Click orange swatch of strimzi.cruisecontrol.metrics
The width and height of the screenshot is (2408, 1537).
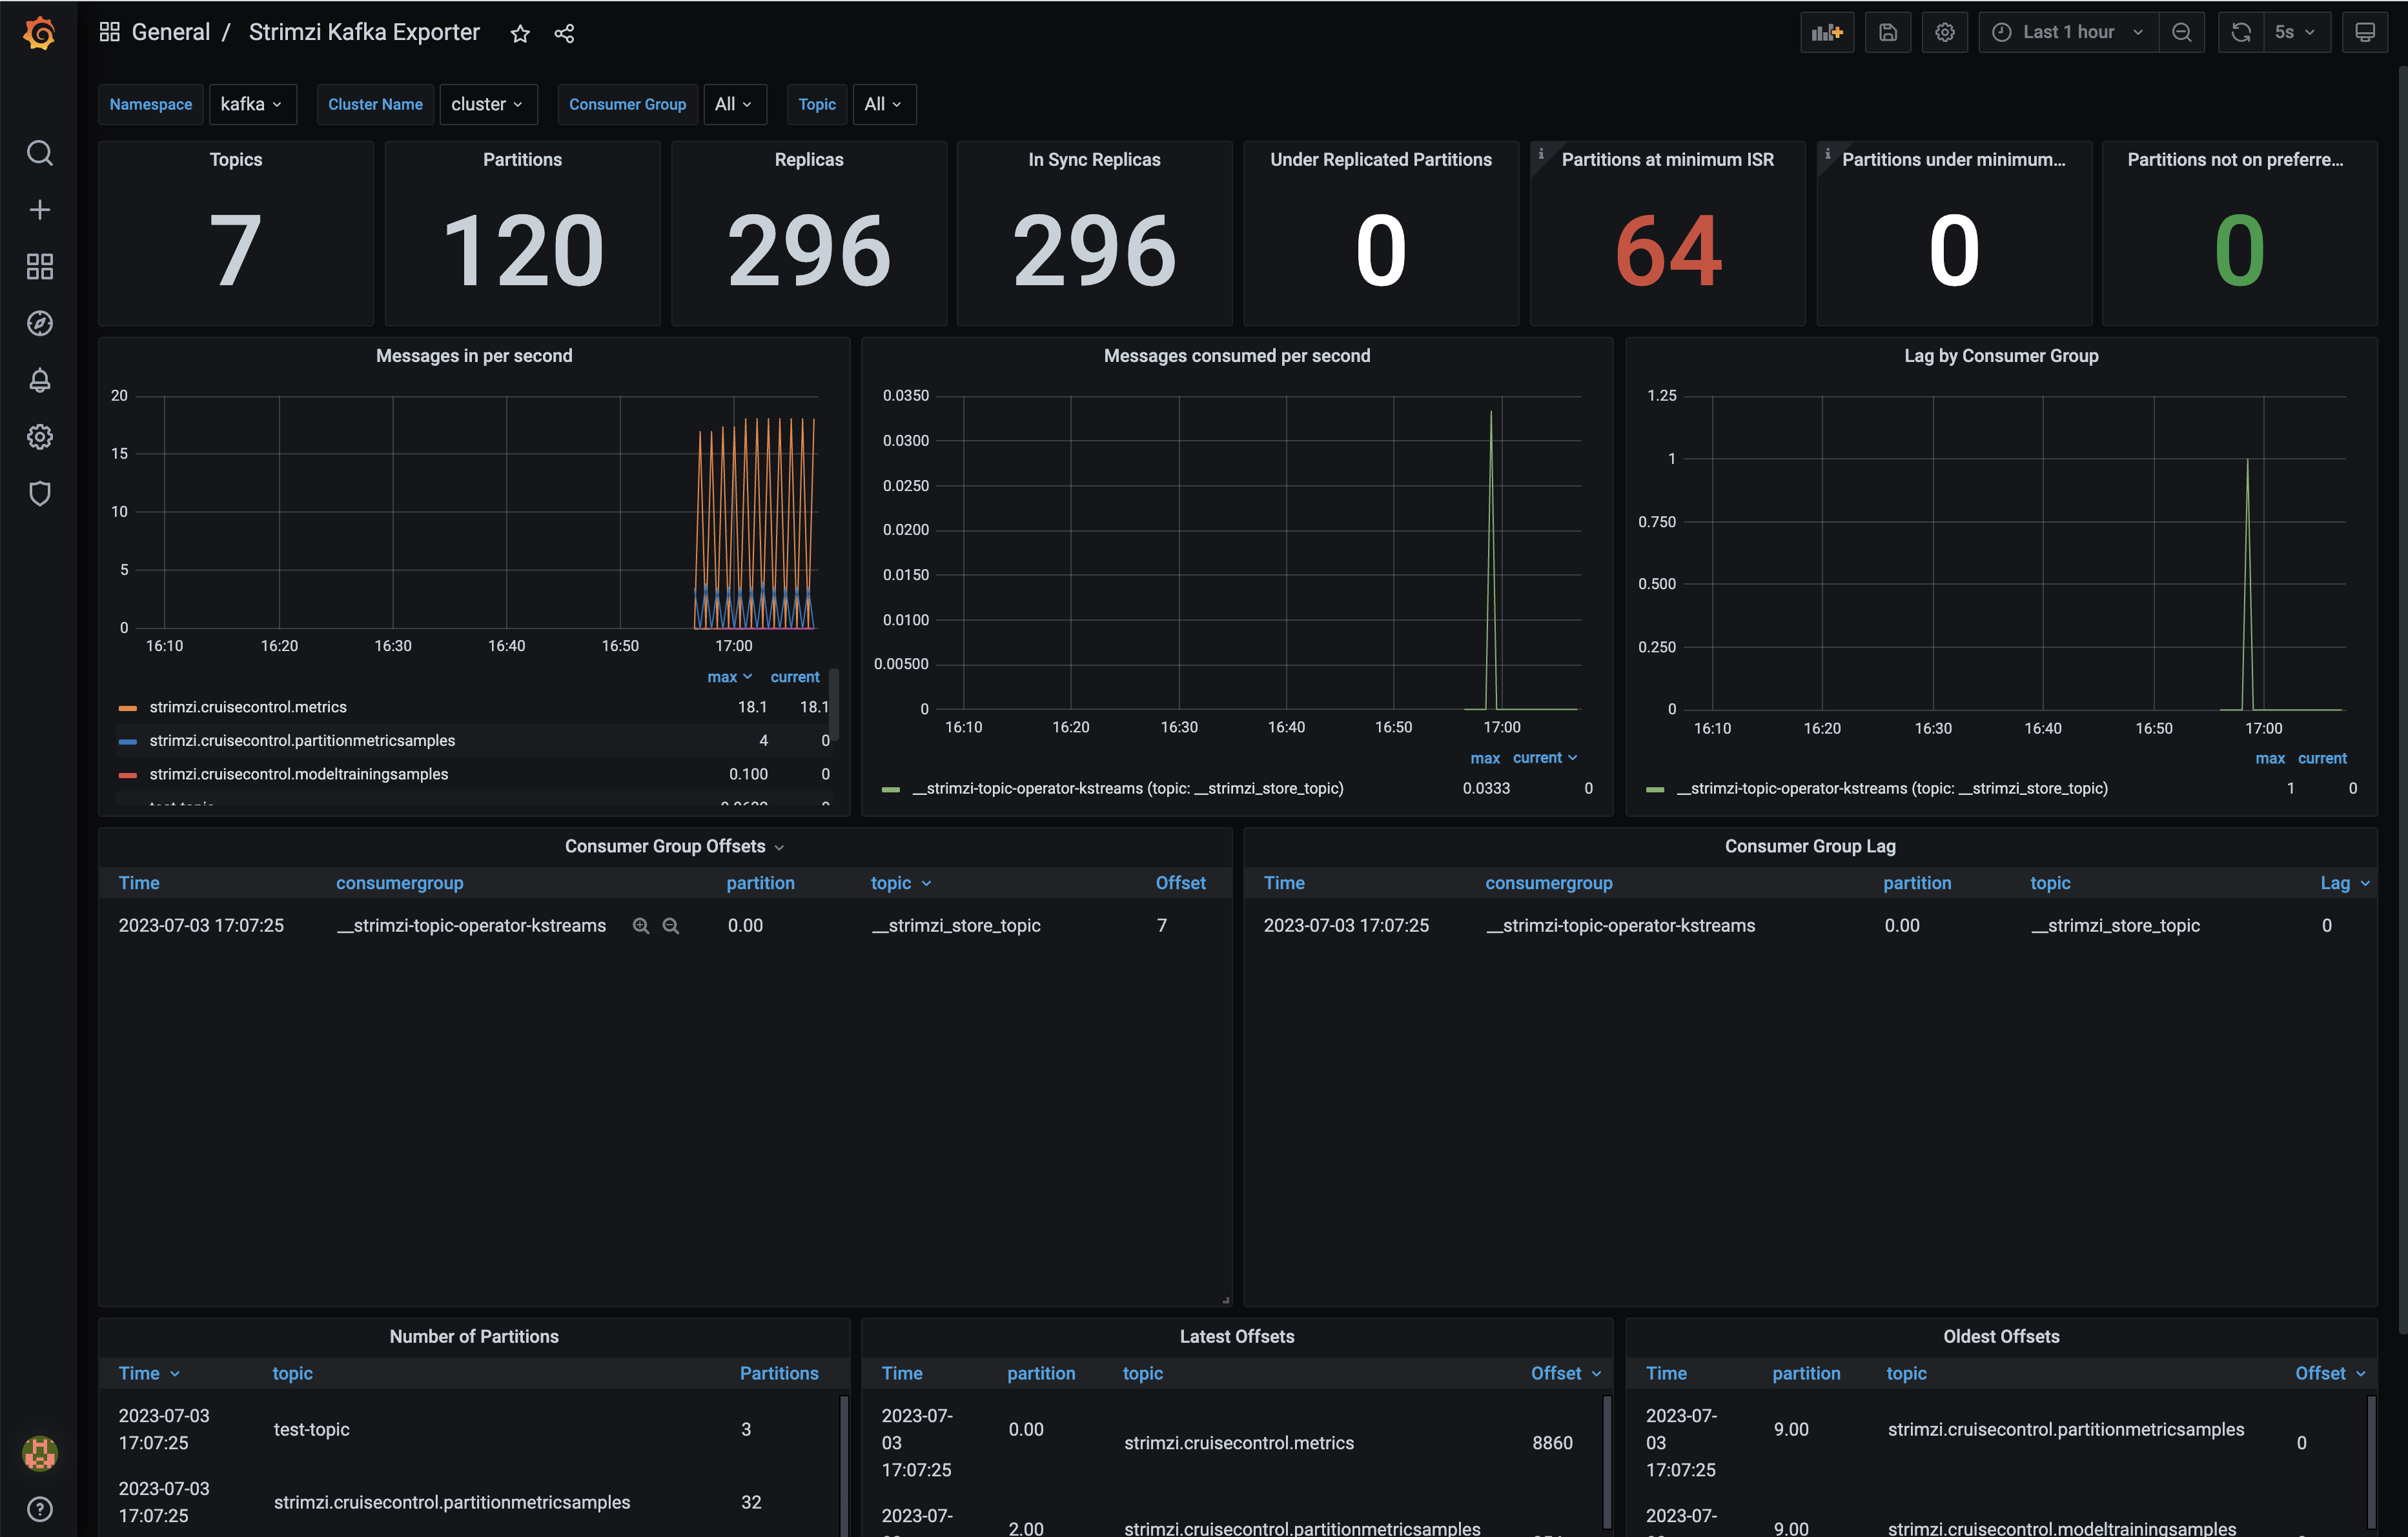click(128, 708)
